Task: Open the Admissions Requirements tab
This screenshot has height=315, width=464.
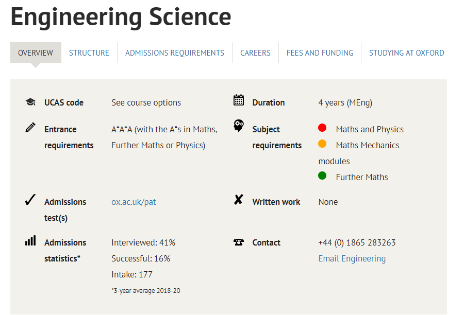Action: click(175, 52)
